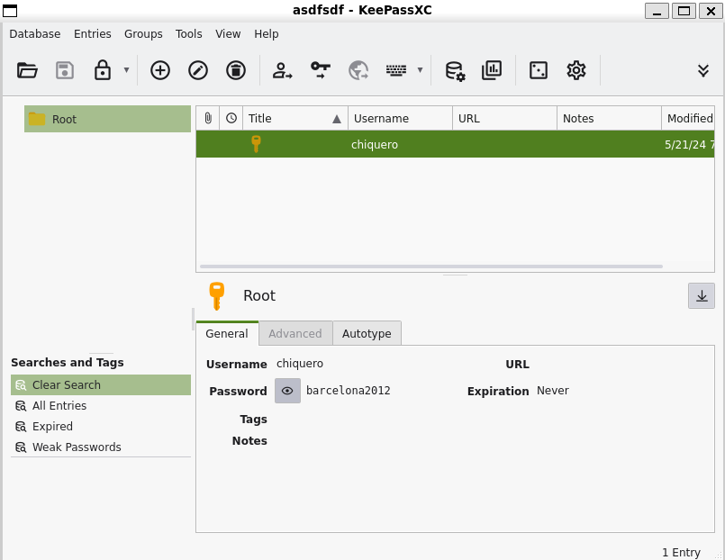Switch to the General tab
The width and height of the screenshot is (725, 560).
pos(227,334)
